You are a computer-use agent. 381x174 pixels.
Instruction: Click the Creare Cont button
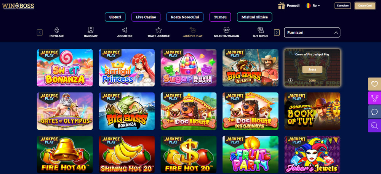pos(365,6)
